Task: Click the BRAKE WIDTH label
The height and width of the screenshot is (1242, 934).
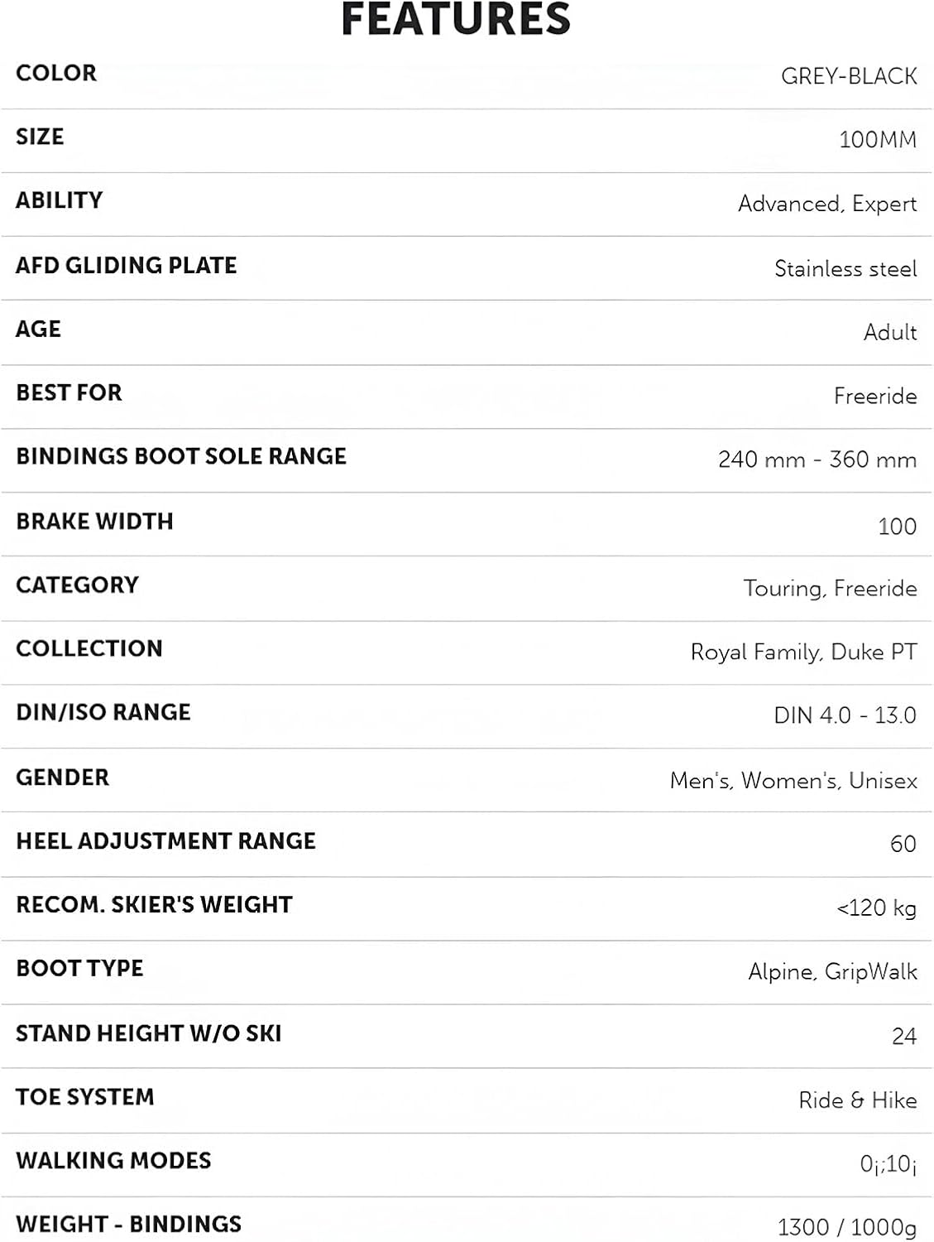Action: click(x=95, y=522)
